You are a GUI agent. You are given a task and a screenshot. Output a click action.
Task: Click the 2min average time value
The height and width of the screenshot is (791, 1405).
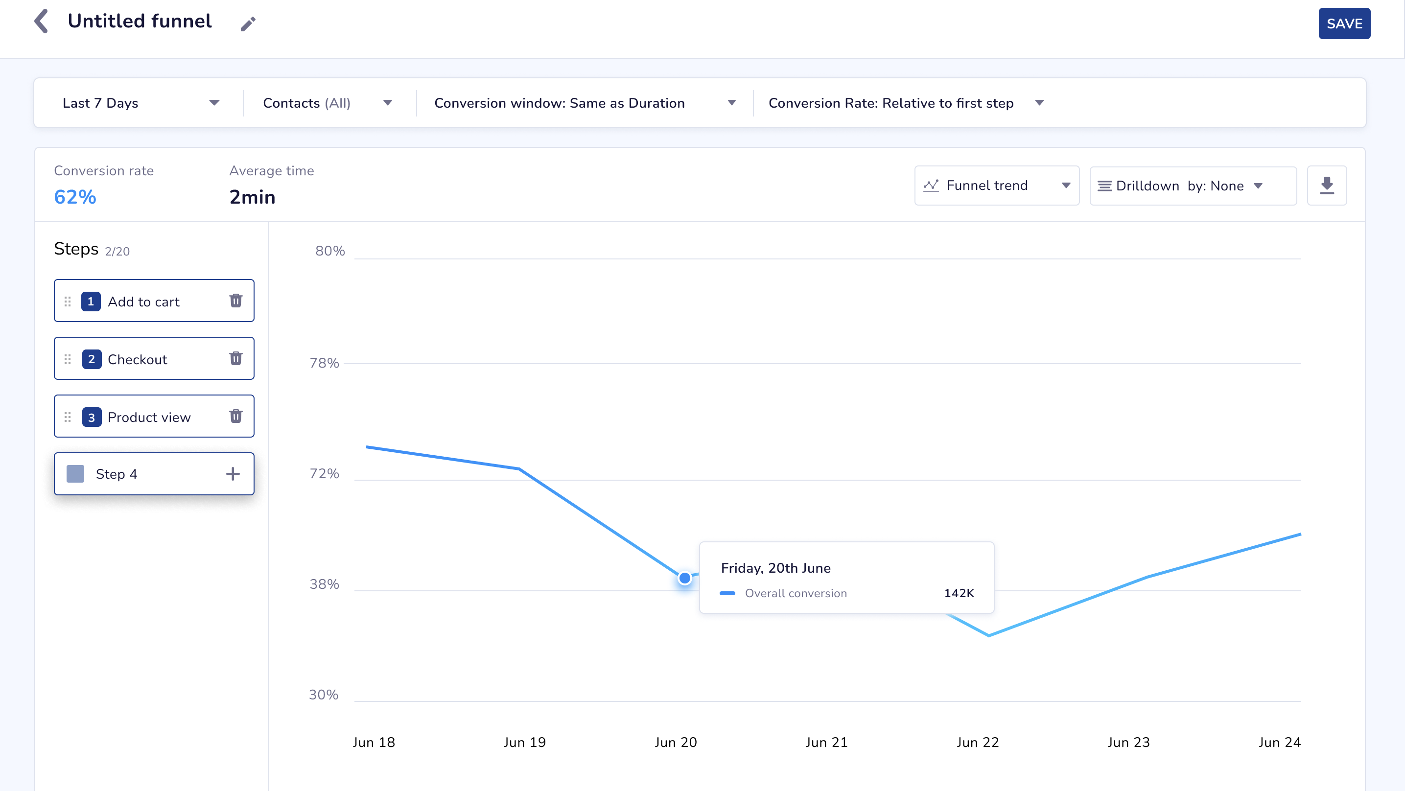click(x=252, y=197)
